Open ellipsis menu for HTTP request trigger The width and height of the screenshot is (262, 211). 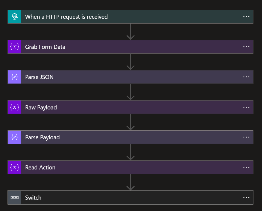[x=246, y=17]
